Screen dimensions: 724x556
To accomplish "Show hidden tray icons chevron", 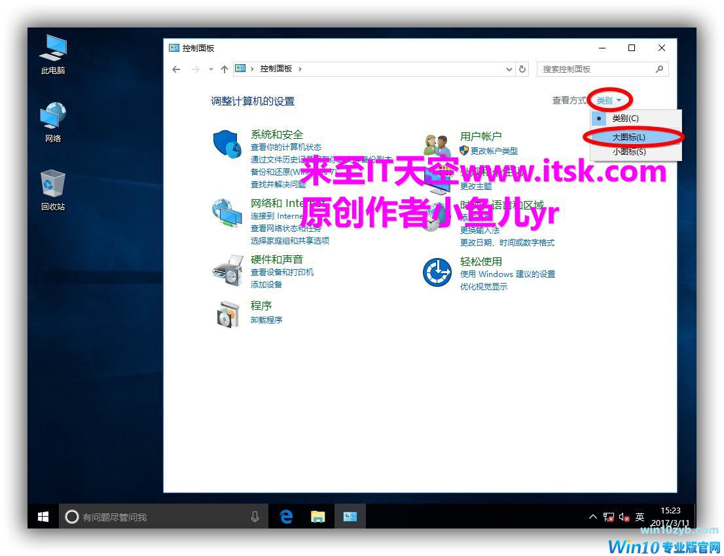I will tap(593, 517).
